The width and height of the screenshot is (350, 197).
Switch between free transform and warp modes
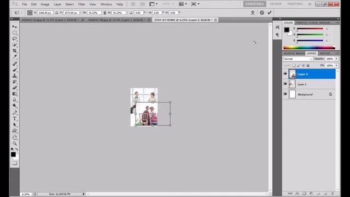tap(253, 13)
